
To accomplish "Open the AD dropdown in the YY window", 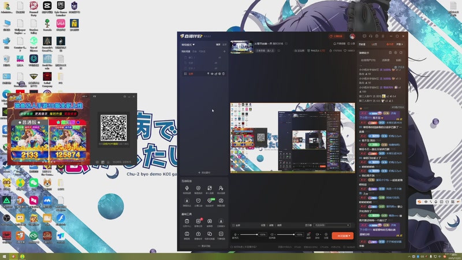I will [84, 96].
